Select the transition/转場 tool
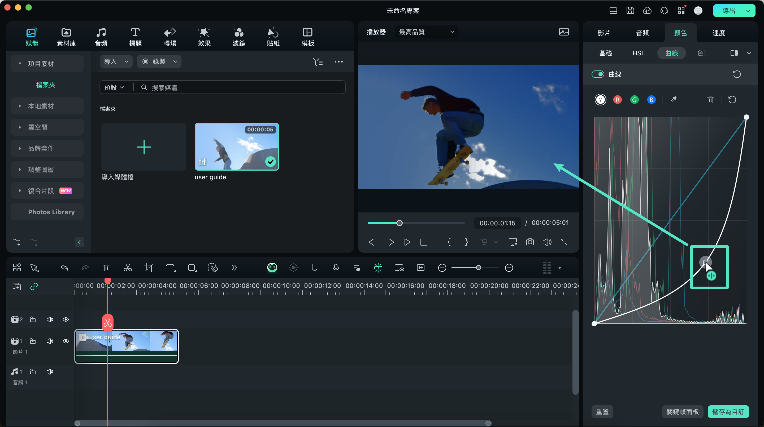This screenshot has width=764, height=427. pyautogui.click(x=169, y=37)
